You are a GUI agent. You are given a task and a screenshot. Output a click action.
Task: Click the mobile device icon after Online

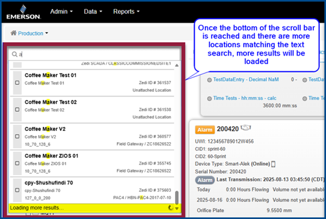point(273,164)
